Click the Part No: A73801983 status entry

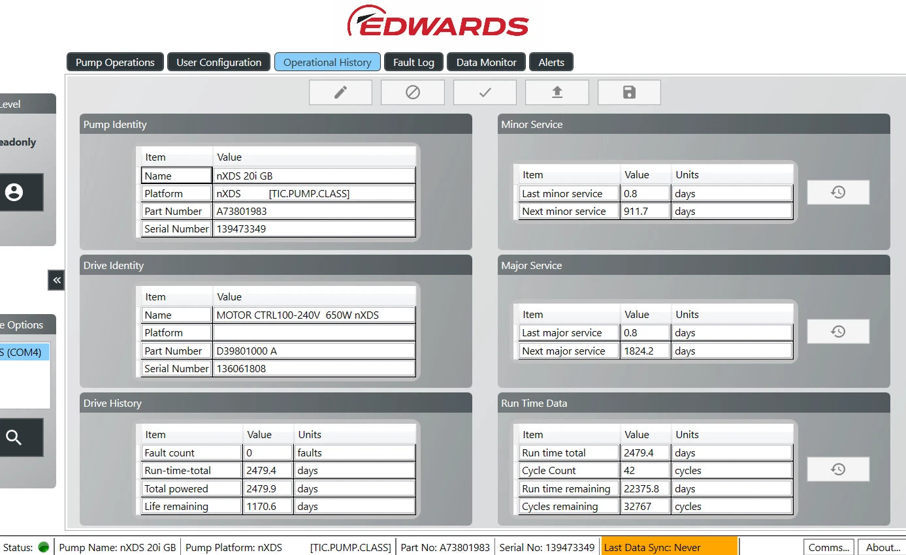(445, 547)
